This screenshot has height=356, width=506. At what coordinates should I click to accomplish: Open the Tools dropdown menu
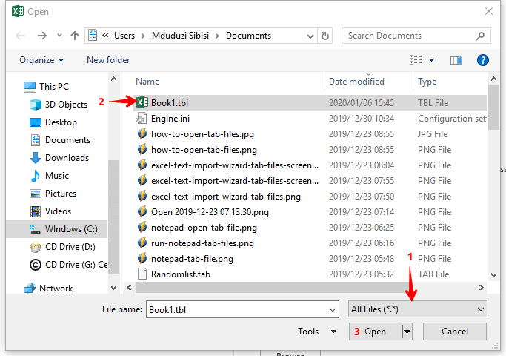pos(317,332)
